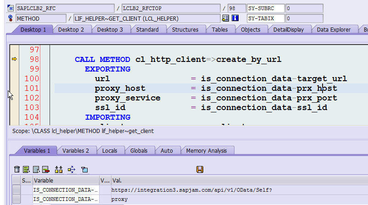Select the row selector of the proxy variable
Screen dimensions: 368x205
tap(17, 199)
